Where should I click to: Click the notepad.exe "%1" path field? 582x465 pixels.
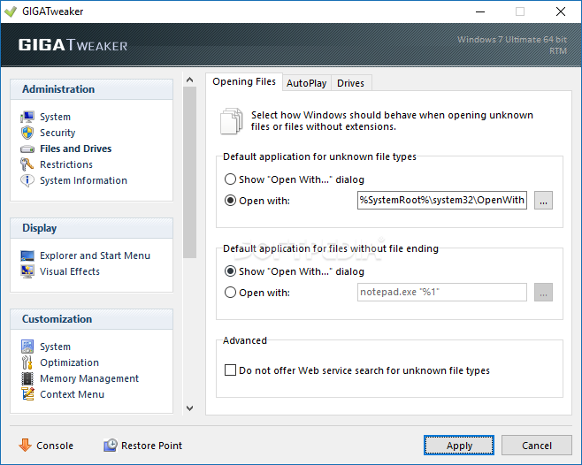(x=442, y=293)
